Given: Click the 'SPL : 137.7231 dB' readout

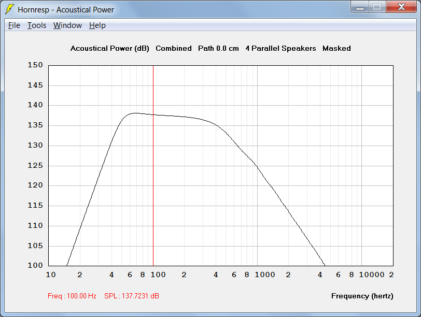Looking at the screenshot, I should tap(132, 296).
